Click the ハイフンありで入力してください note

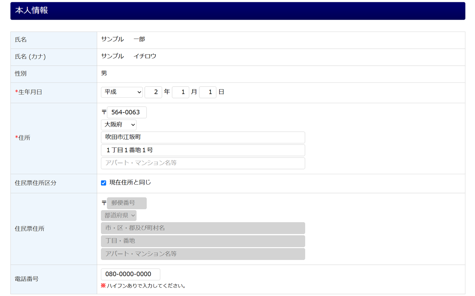[x=146, y=286]
